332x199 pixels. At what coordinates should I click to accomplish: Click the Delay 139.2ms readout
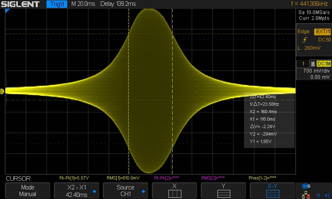point(118,5)
